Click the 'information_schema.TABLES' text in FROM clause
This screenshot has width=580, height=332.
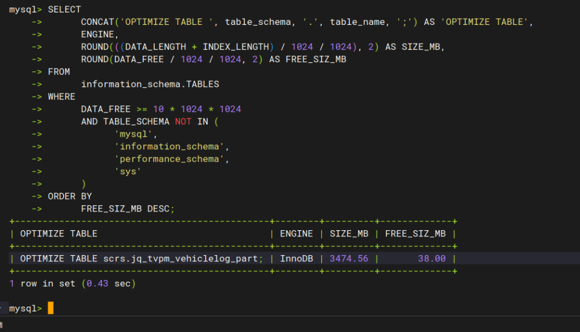pos(150,84)
